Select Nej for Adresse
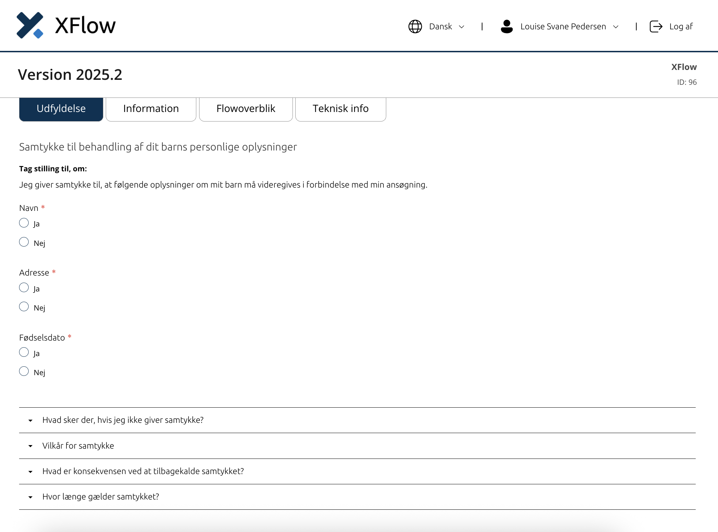 pyautogui.click(x=24, y=307)
